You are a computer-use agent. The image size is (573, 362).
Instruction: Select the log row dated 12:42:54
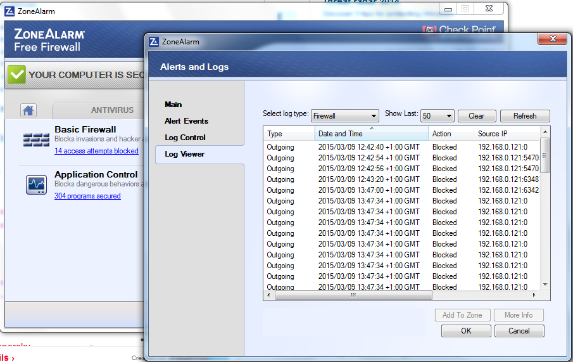(401, 158)
